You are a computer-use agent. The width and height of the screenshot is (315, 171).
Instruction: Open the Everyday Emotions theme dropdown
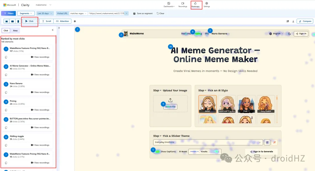(208, 142)
